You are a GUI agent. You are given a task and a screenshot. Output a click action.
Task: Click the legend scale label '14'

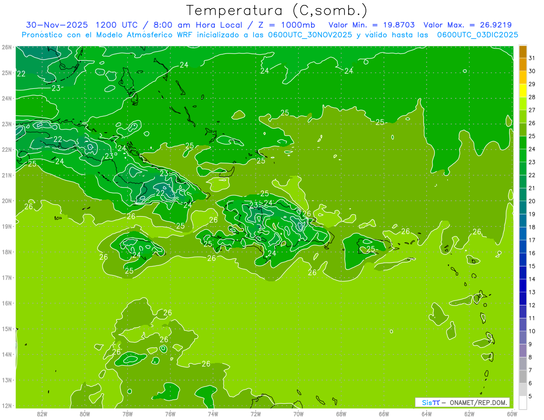(532, 279)
